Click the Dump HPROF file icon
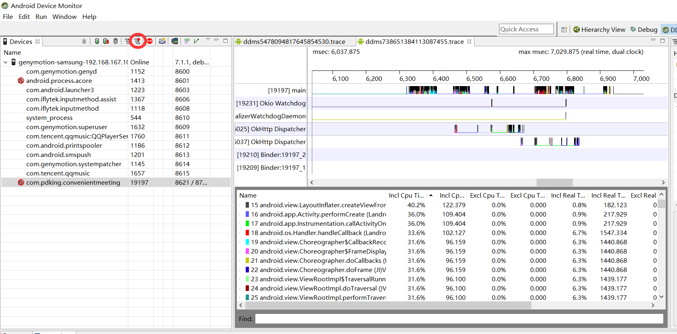Viewport: 677px width, 334px height. tap(106, 41)
